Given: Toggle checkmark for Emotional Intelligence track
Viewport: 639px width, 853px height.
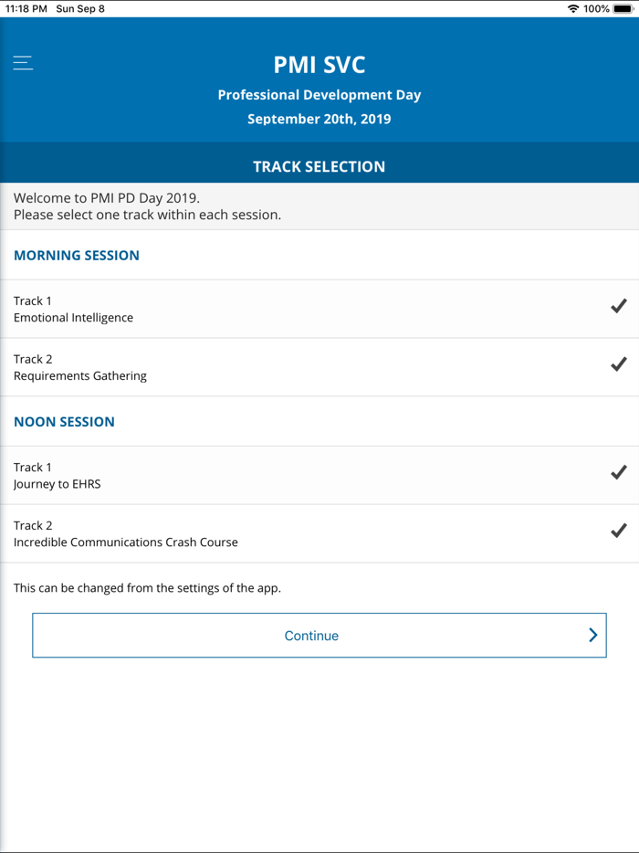Looking at the screenshot, I should [618, 306].
